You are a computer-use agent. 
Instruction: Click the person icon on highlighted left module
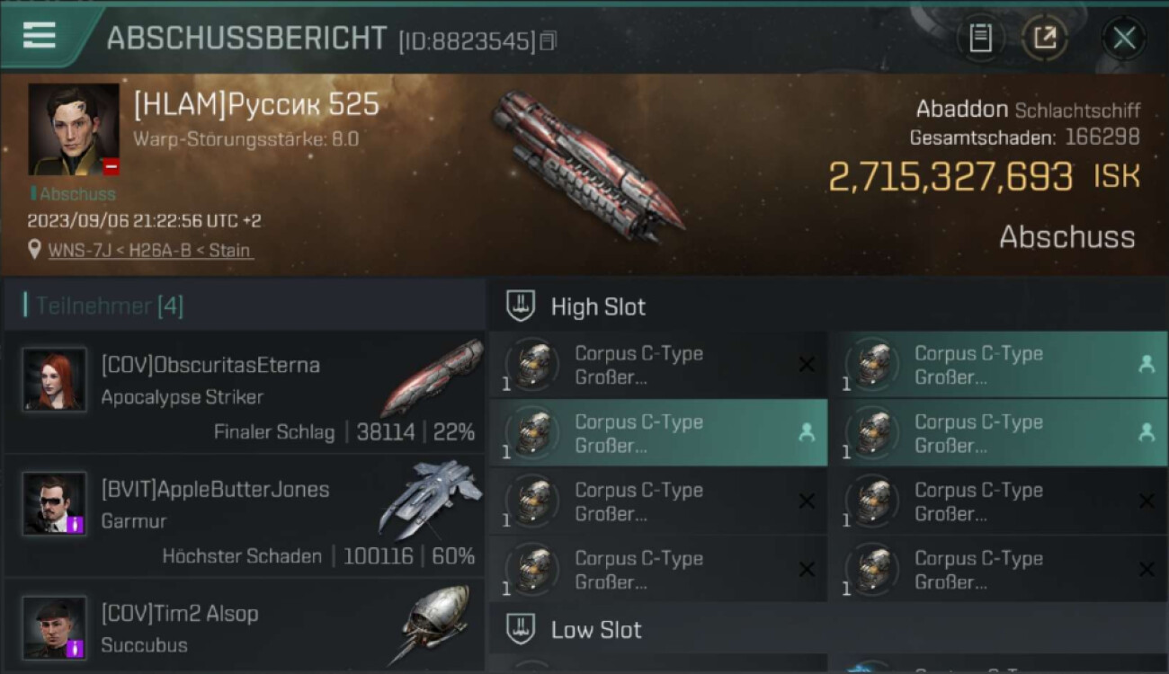click(x=807, y=433)
